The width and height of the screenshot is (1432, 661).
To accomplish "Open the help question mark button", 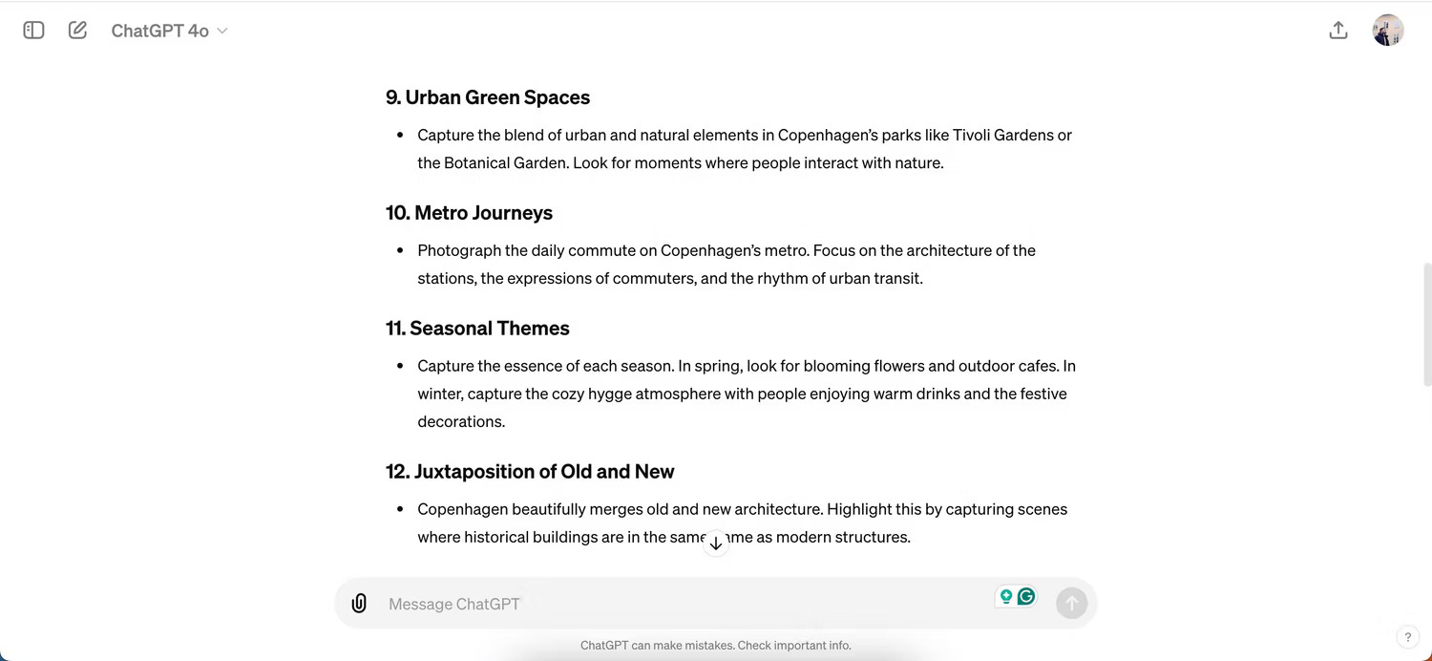I will (x=1407, y=637).
